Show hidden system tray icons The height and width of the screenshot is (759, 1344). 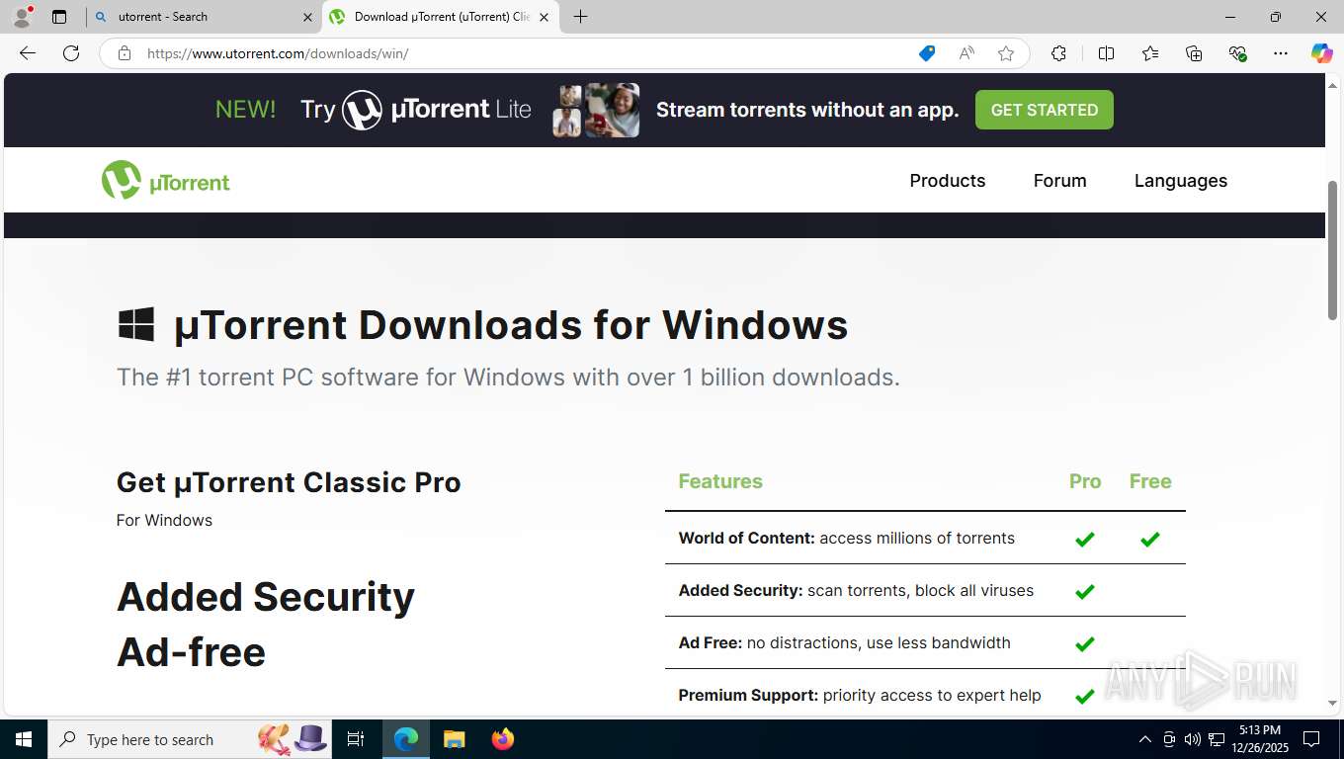(x=1145, y=739)
